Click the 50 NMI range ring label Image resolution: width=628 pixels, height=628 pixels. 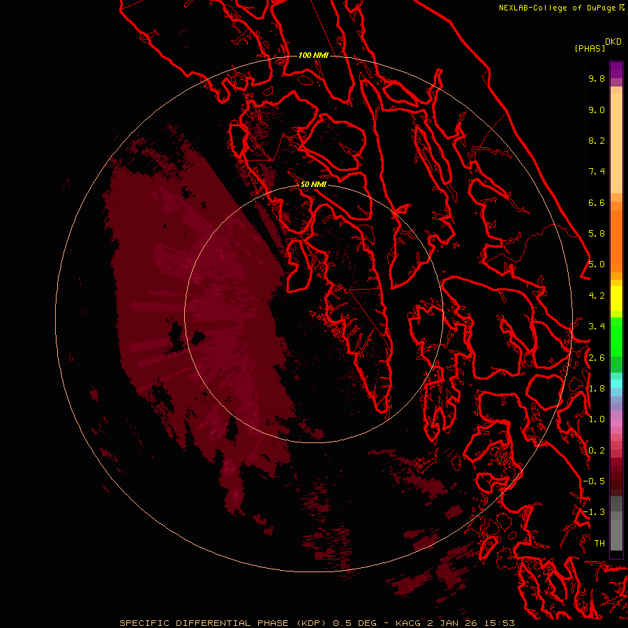[313, 184]
